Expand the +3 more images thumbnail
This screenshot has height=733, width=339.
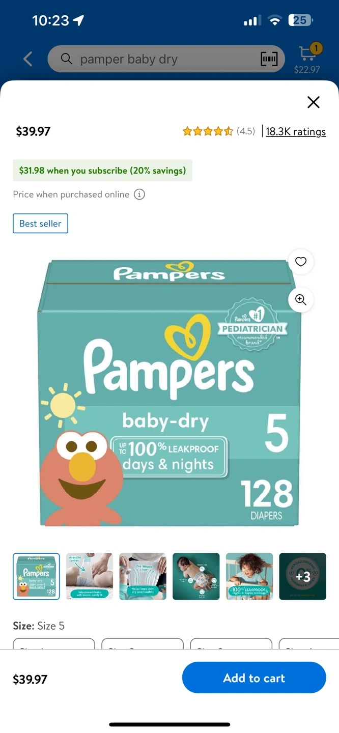303,576
